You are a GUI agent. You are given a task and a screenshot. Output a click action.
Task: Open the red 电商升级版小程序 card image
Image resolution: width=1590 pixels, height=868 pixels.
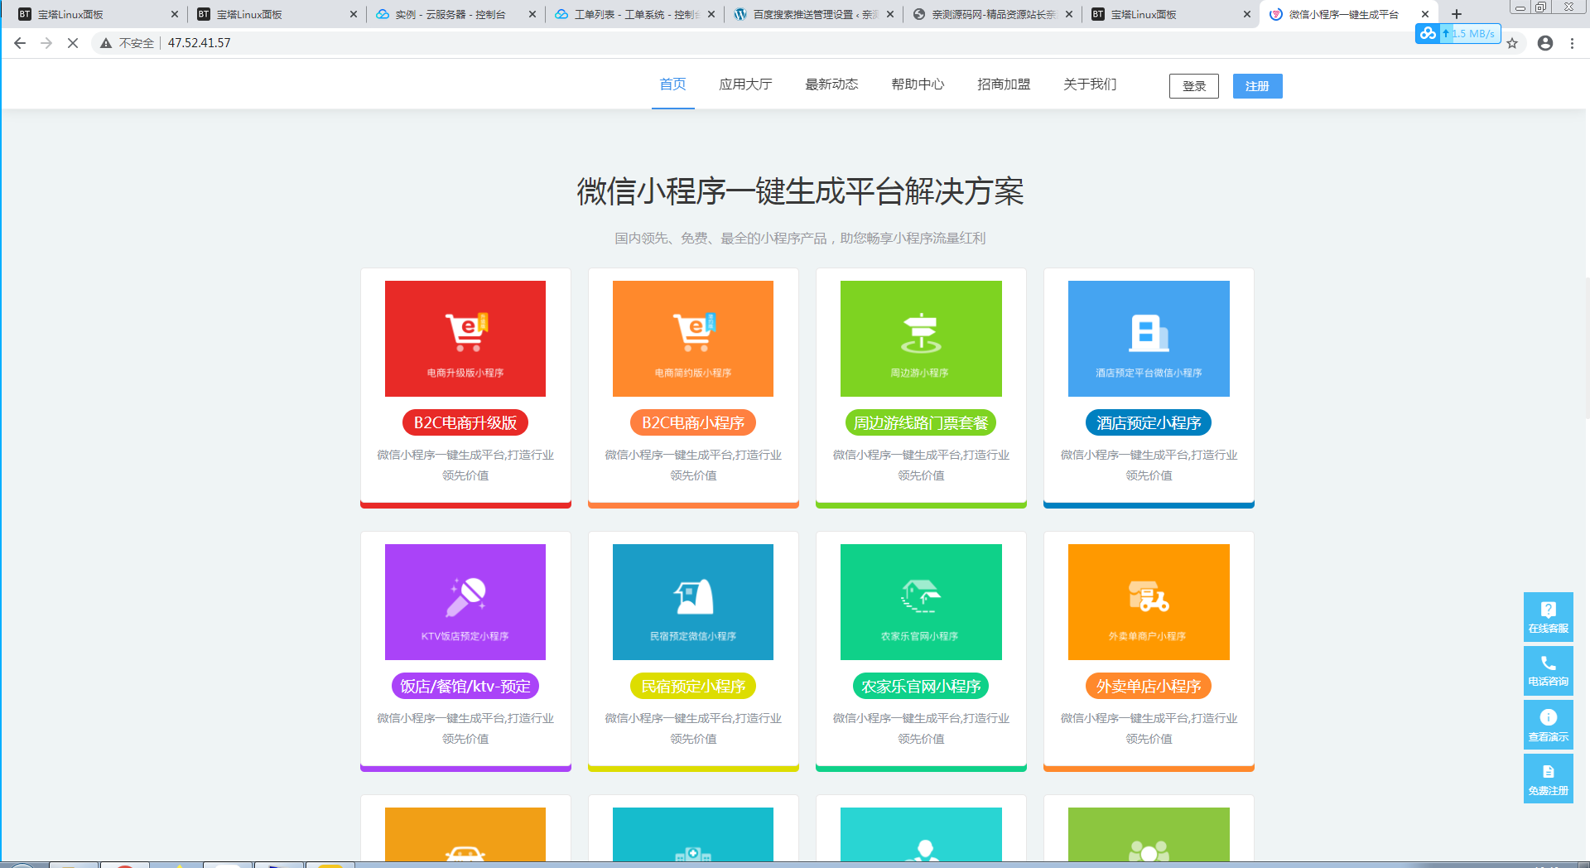tap(465, 339)
